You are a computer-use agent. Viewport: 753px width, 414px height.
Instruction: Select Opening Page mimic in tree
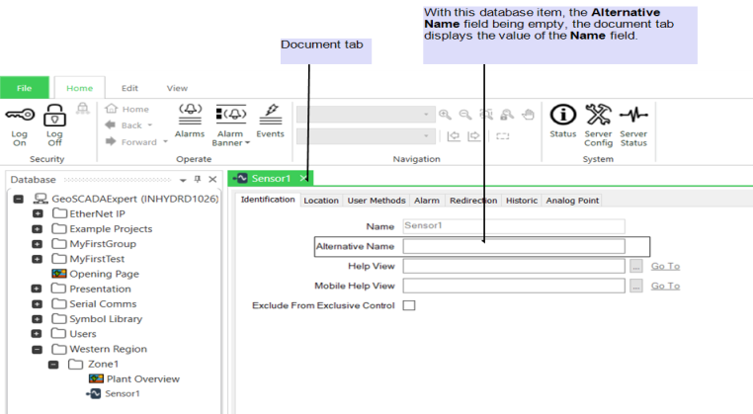pos(104,274)
